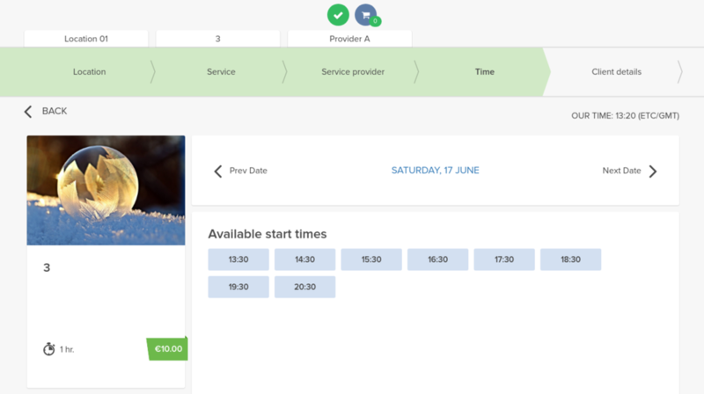Book the 20:30 start time
The height and width of the screenshot is (394, 704).
pyautogui.click(x=304, y=287)
